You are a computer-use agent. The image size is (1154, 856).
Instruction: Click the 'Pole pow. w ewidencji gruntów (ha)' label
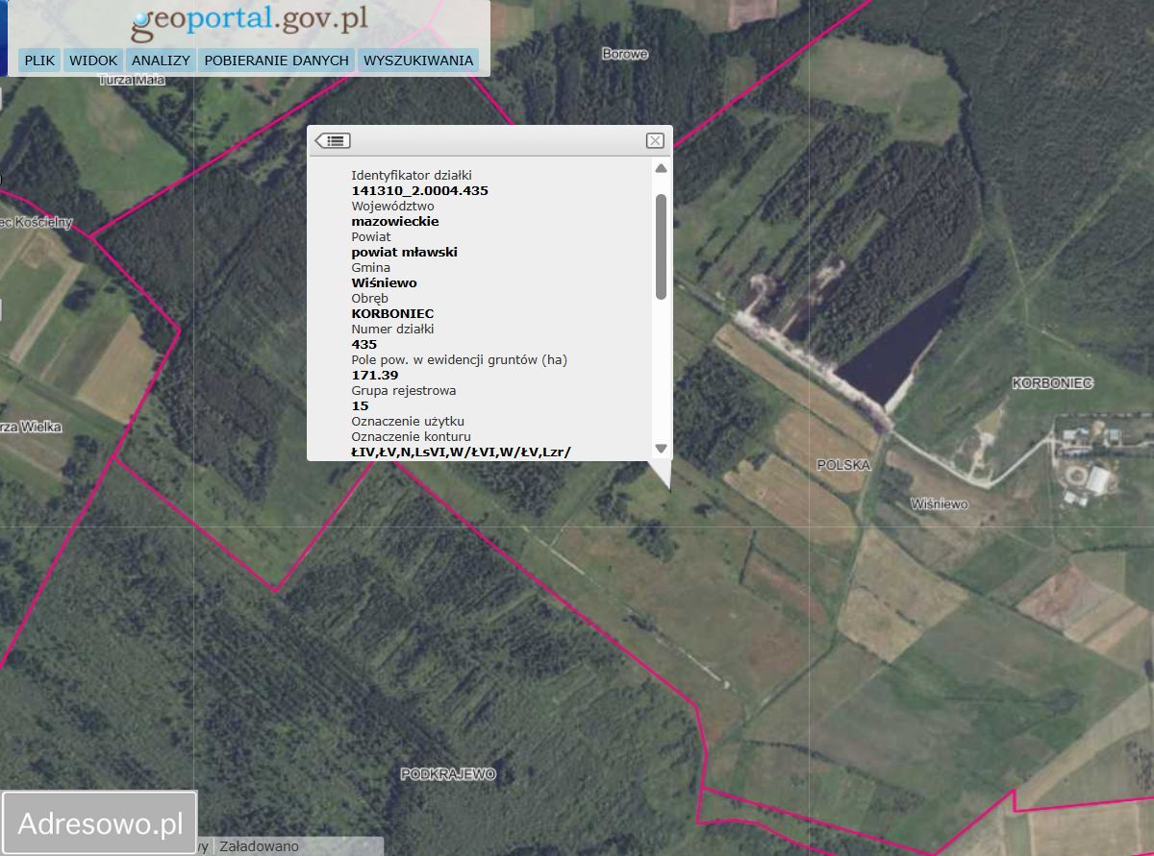pyautogui.click(x=460, y=359)
